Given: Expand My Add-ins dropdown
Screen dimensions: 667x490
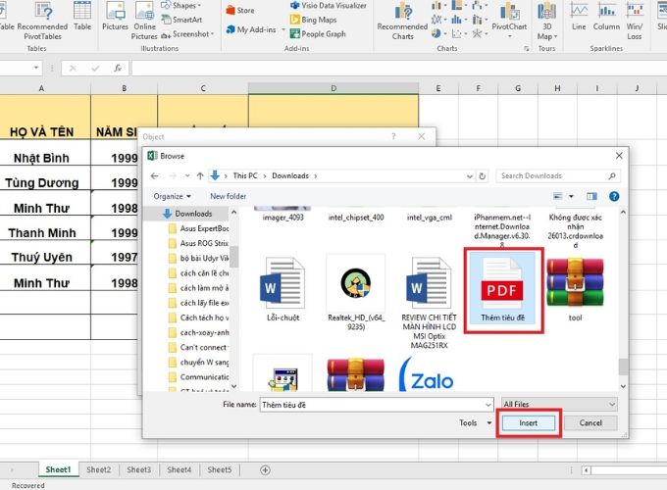Looking at the screenshot, I should [x=283, y=29].
